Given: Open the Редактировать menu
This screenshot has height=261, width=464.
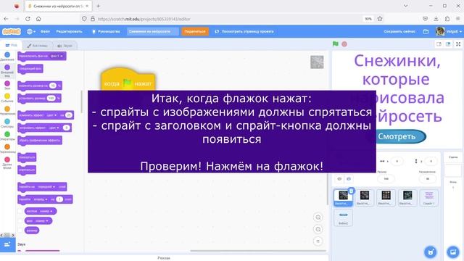Looking at the screenshot, I should click(x=70, y=31).
